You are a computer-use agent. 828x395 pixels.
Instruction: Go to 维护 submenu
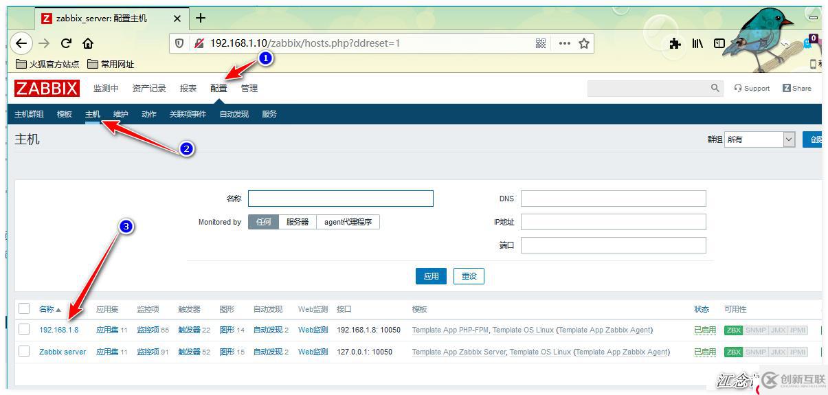tap(120, 114)
